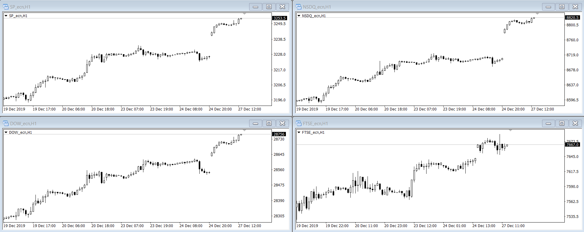Click current price label 8820.5 in NSDQ chart

coord(572,17)
